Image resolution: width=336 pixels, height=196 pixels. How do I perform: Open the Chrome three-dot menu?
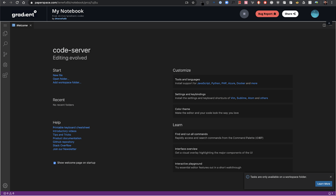point(332,2)
